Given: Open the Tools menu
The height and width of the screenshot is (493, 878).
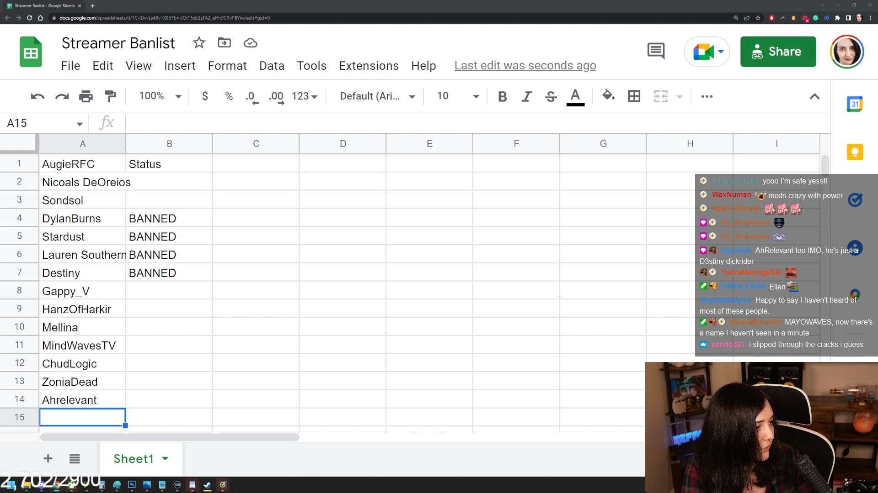Looking at the screenshot, I should point(311,66).
